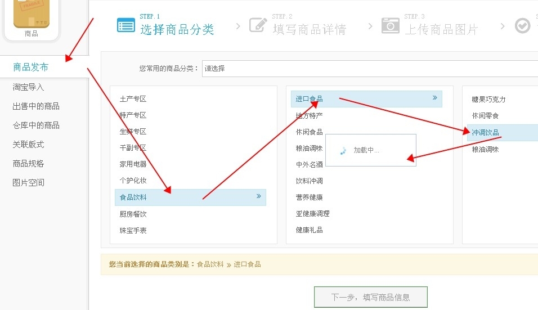Select the 干副专区 category

[133, 148]
